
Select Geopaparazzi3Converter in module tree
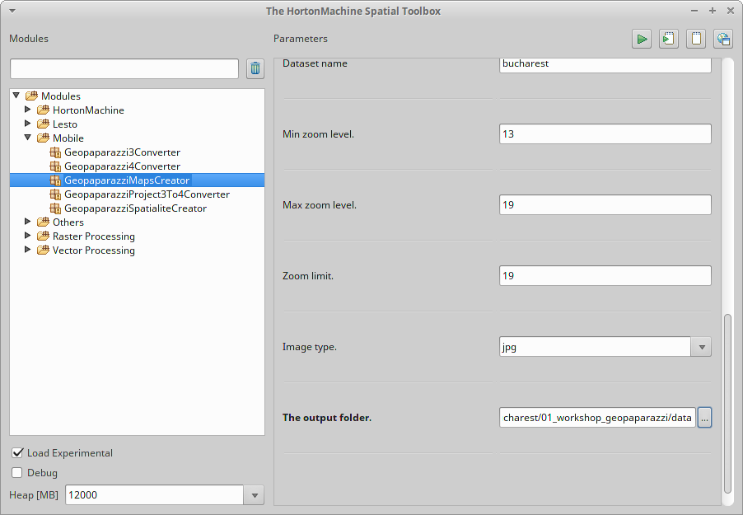122,152
